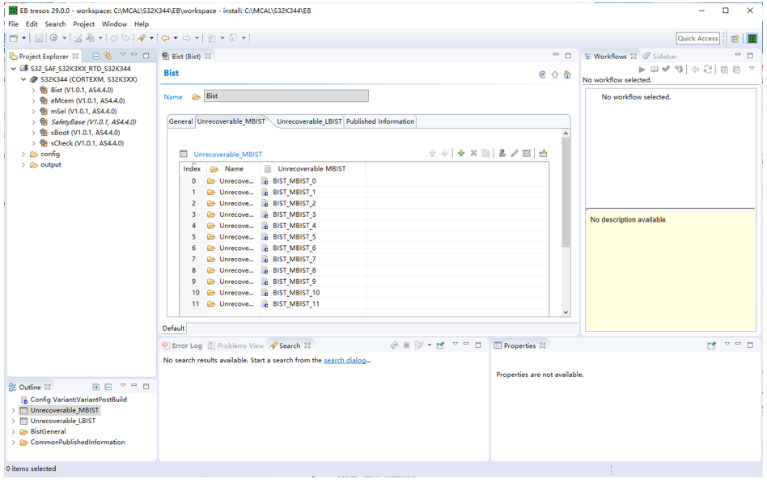The height and width of the screenshot is (483, 767).
Task: Open the New wizard dropdown arrow
Action: [23, 38]
